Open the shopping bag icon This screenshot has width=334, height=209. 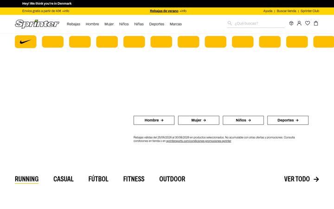(316, 23)
